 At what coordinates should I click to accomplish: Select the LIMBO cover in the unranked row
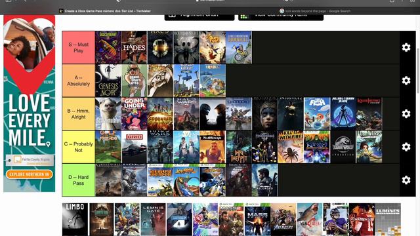75,220
